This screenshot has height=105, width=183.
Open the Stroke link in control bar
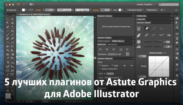38,10
